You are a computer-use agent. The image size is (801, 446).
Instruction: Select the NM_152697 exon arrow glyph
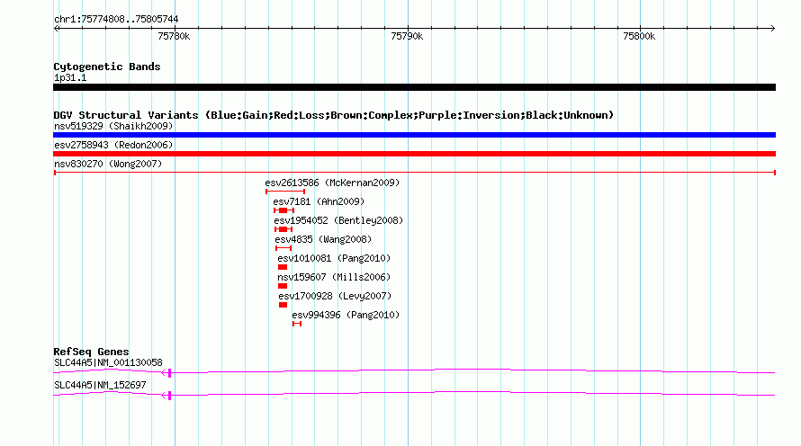click(x=166, y=396)
